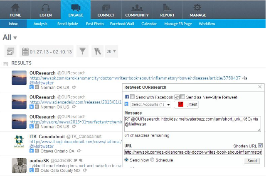The height and width of the screenshot is (176, 266).
Task: Open the theglobeandmail.com news link
Action: pos(76,142)
